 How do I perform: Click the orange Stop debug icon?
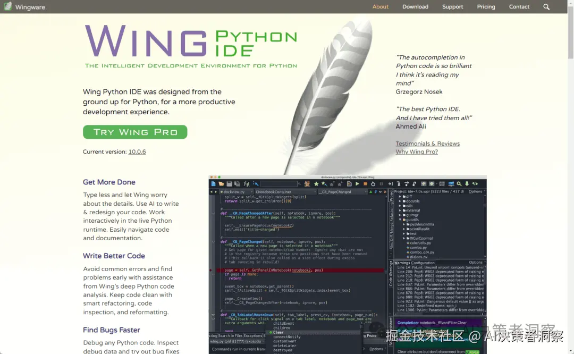(x=365, y=184)
